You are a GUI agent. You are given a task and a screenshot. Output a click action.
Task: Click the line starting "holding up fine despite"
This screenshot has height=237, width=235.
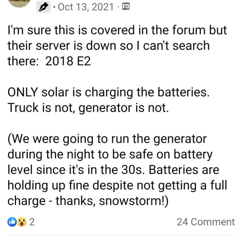(117, 186)
